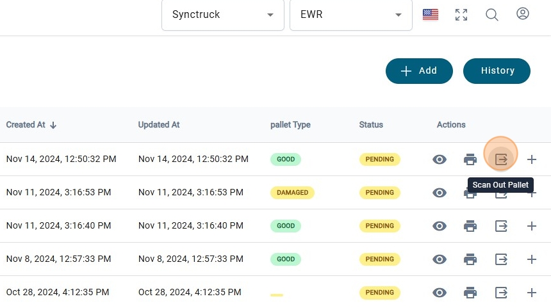View the damaged Nov 11 pallet
Screen dimensions: 551x308
pos(440,193)
